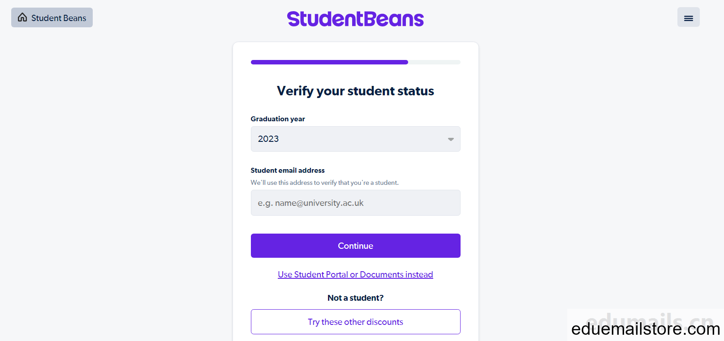Screen dimensions: 724x341
Task: Click the Student email address field
Action: point(355,203)
